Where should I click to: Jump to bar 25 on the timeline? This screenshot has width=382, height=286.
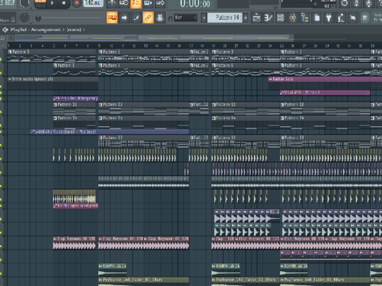[282, 46]
